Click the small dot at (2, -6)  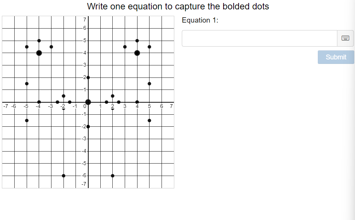pos(113,176)
